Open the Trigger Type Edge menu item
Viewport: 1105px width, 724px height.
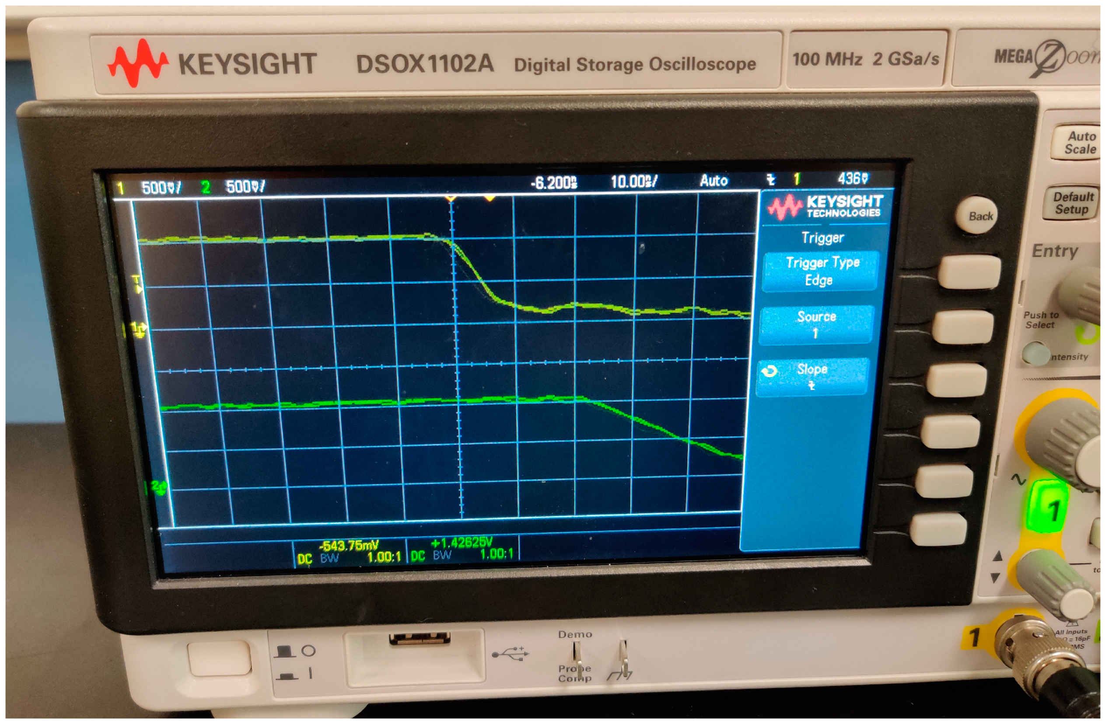821,271
